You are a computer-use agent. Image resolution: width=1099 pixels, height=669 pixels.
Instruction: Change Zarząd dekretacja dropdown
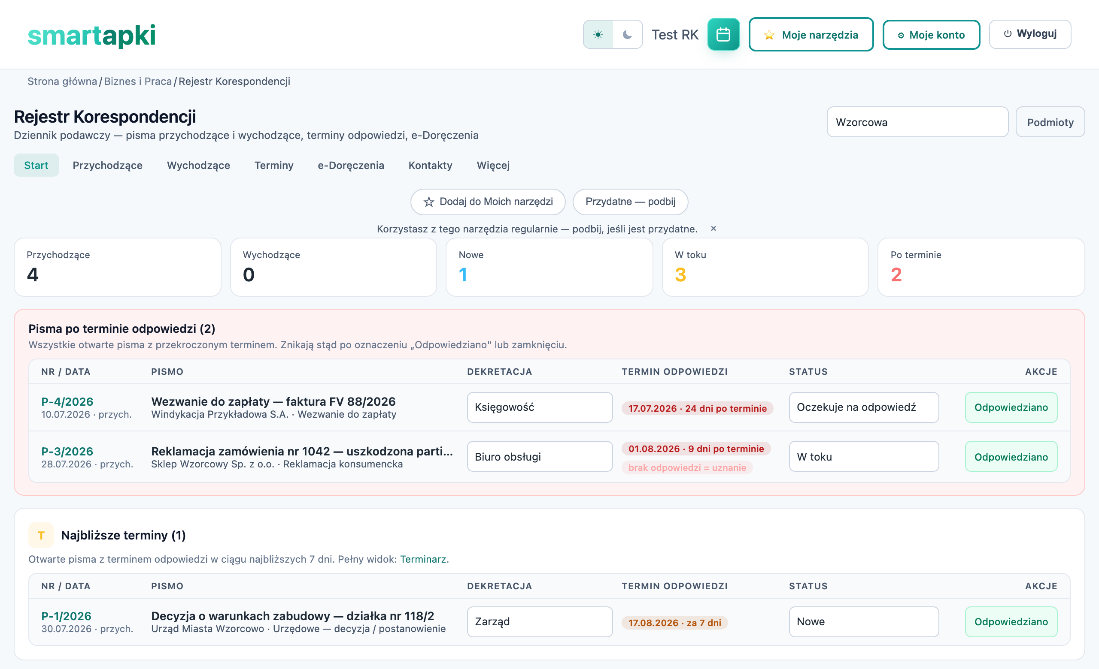540,622
